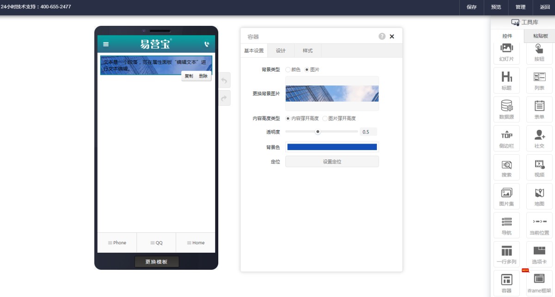Choose 内容撑开高度 height option

288,118
